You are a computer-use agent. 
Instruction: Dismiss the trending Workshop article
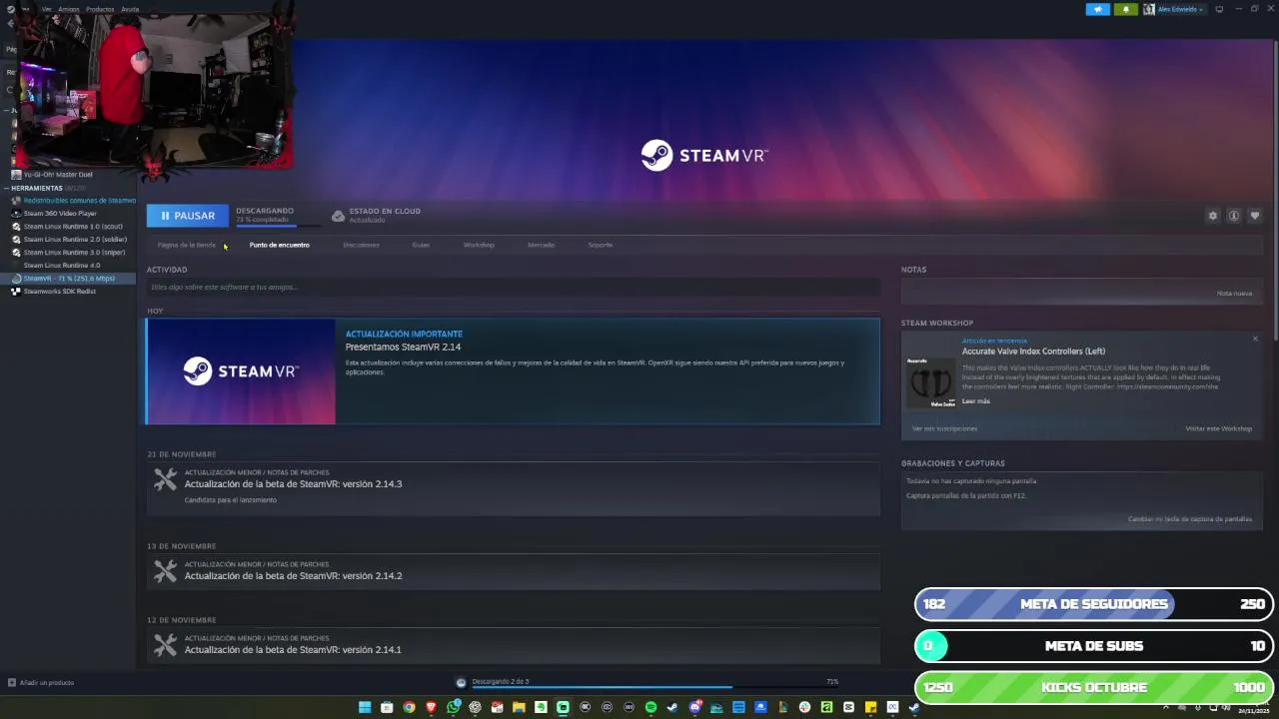coord(1255,339)
